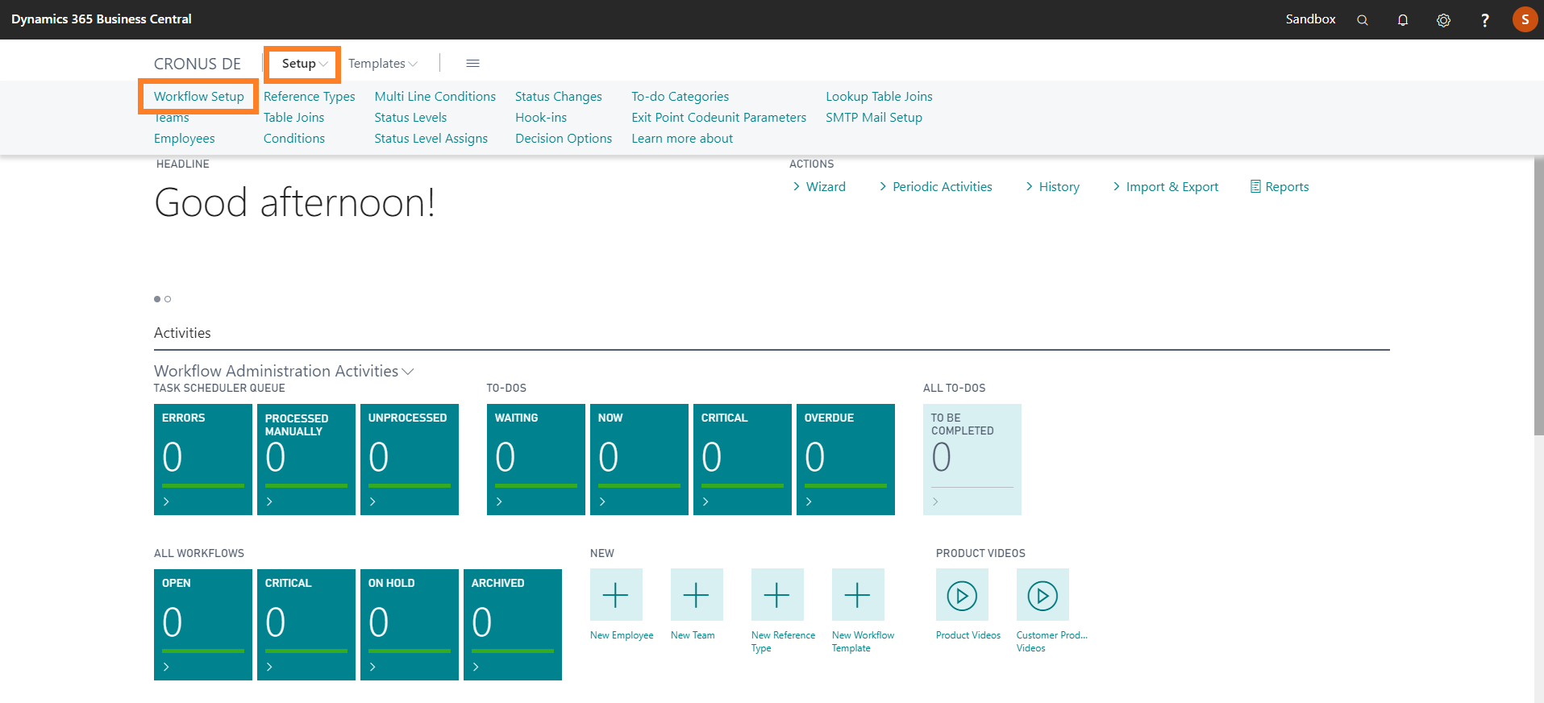
Task: Expand the Templates menu
Action: (382, 64)
